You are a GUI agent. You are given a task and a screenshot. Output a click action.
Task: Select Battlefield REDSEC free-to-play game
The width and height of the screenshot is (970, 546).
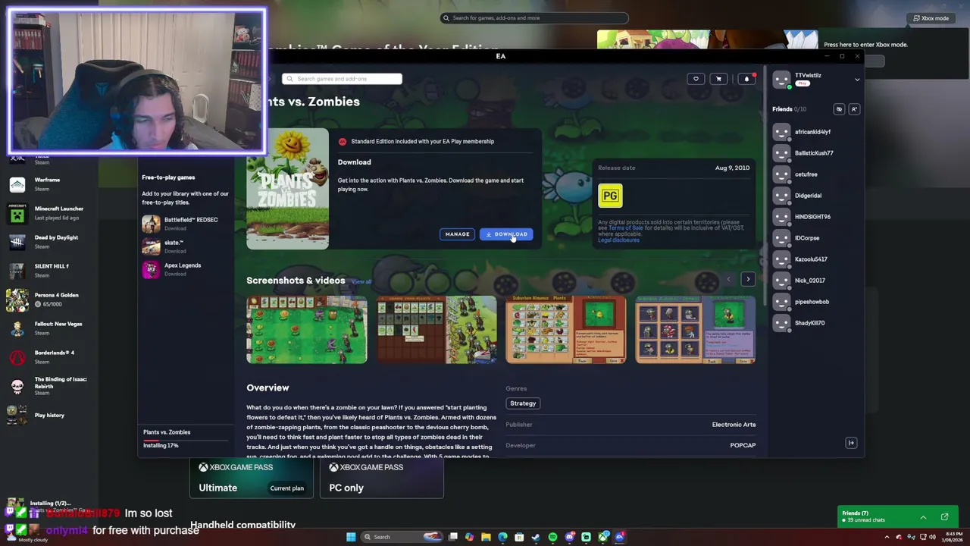click(x=186, y=224)
